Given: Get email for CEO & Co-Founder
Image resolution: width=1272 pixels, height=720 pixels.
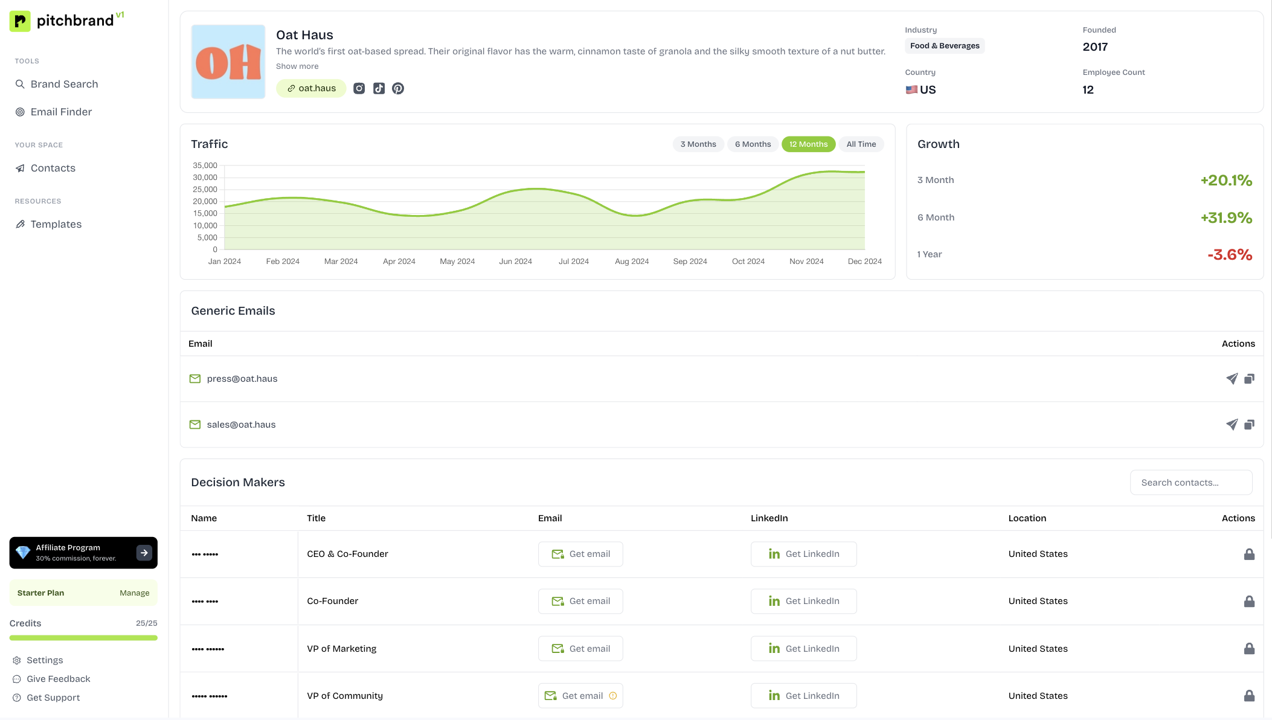Looking at the screenshot, I should tap(580, 554).
